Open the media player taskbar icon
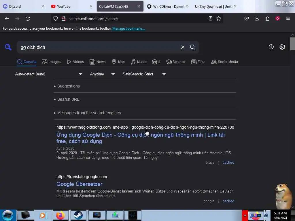This screenshot has width=295, height=221. coord(43,215)
